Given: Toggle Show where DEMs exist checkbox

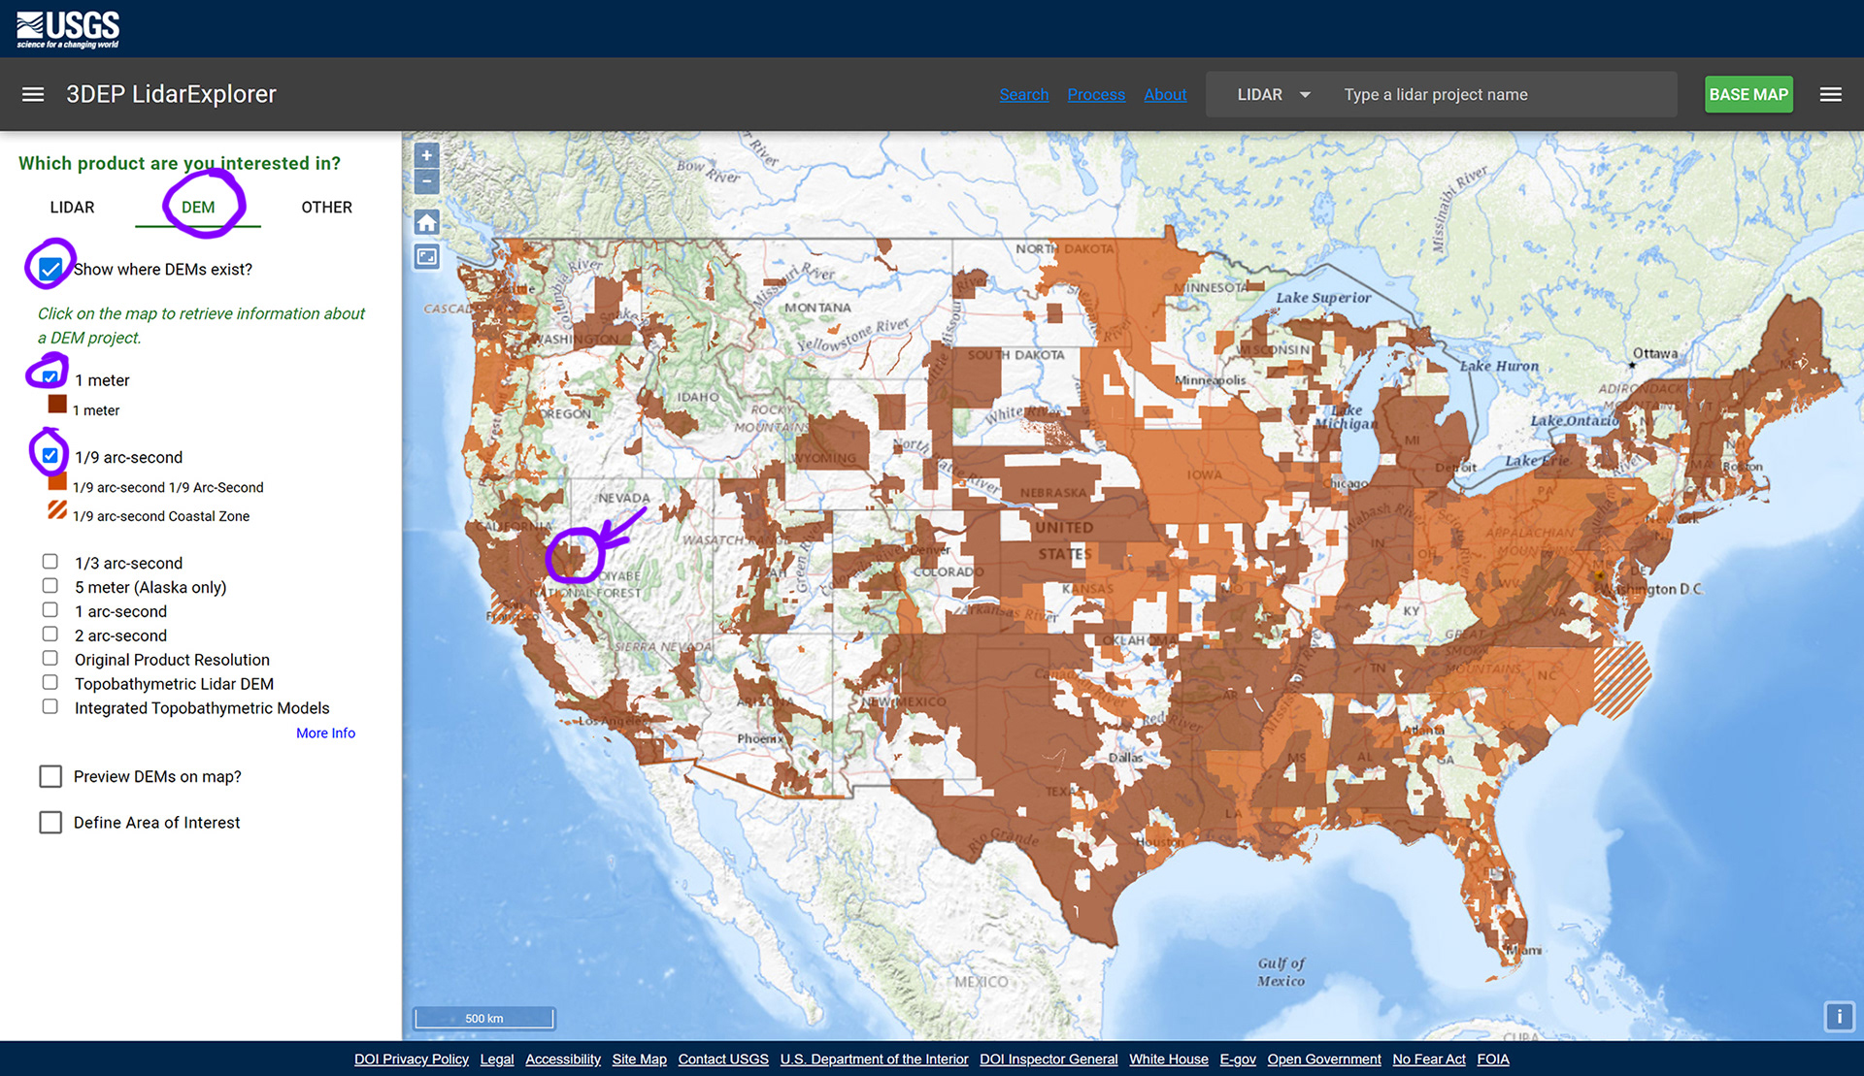Looking at the screenshot, I should pos(50,269).
